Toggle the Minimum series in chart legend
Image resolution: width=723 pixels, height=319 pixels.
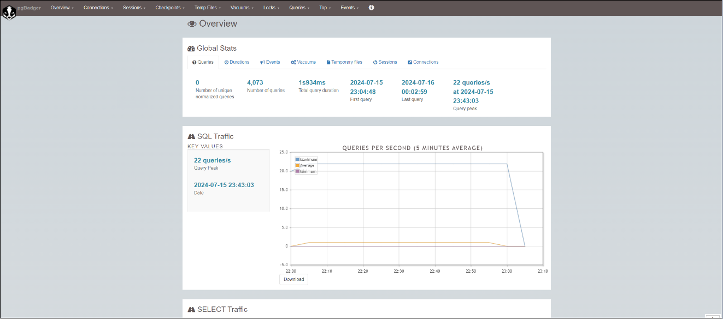(308, 171)
